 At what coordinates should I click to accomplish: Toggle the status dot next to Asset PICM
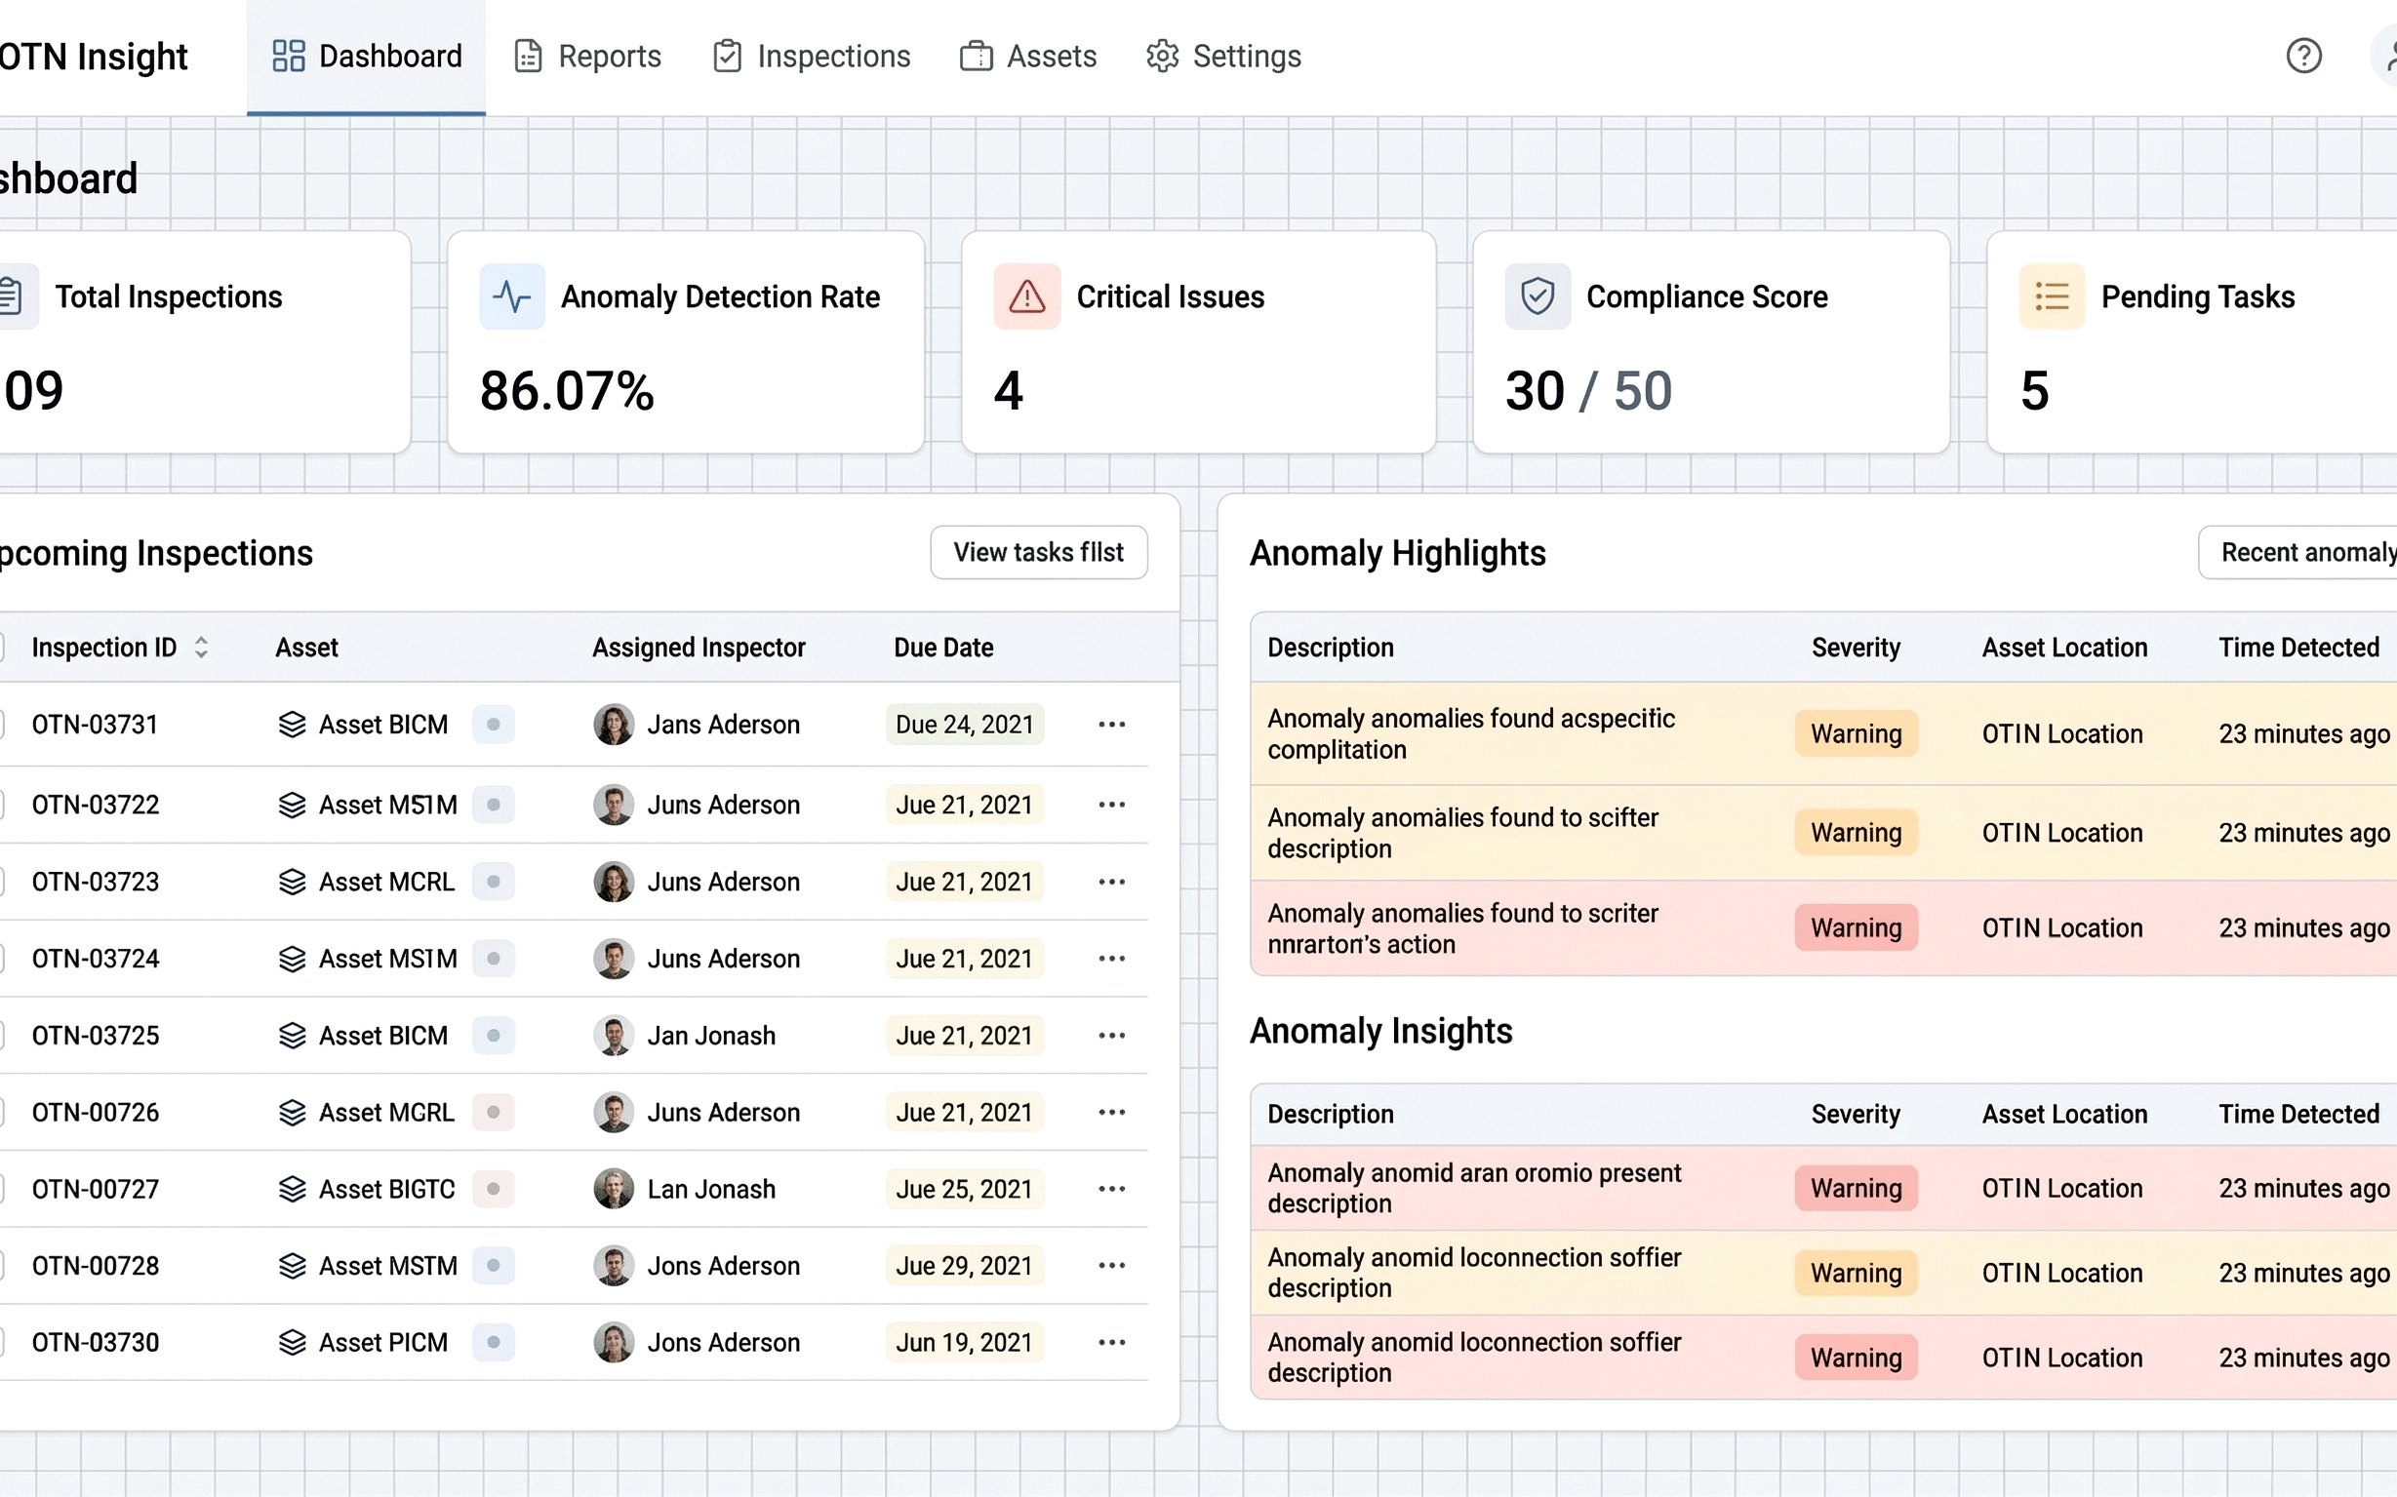(494, 1342)
